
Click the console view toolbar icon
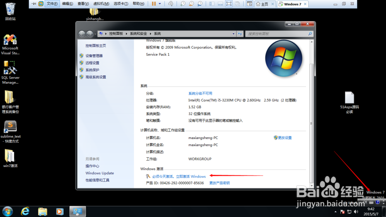(x=249, y=4)
